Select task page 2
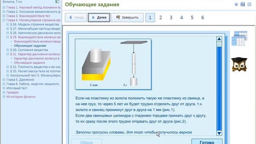Screen dimensions: 256x144 pyautogui.click(x=160, y=18)
